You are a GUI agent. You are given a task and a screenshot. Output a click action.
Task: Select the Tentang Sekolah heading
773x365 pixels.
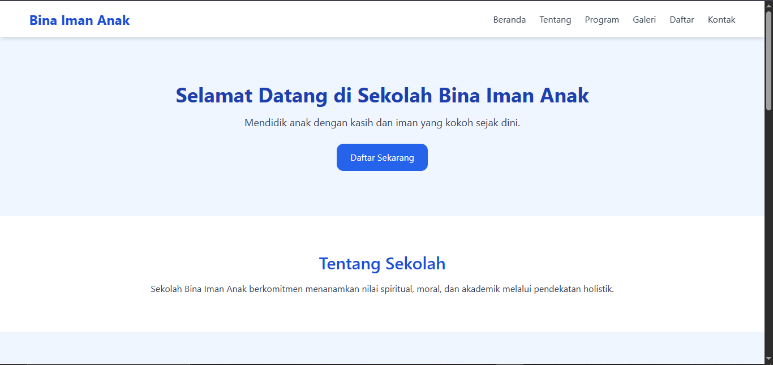point(382,264)
